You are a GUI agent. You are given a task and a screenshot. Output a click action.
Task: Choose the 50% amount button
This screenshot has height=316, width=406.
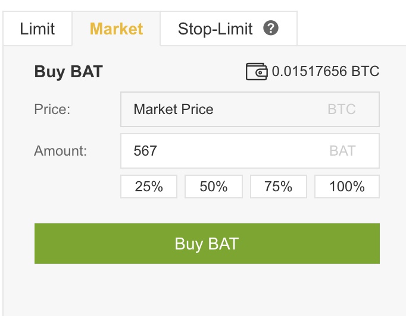pyautogui.click(x=214, y=187)
